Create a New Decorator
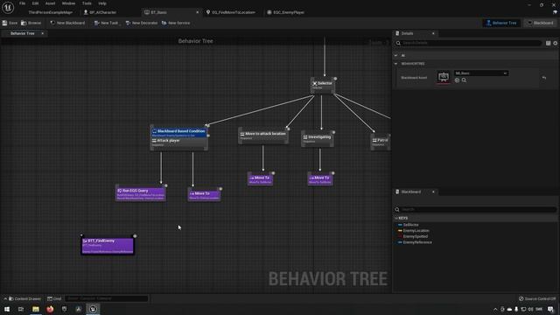 tap(142, 23)
